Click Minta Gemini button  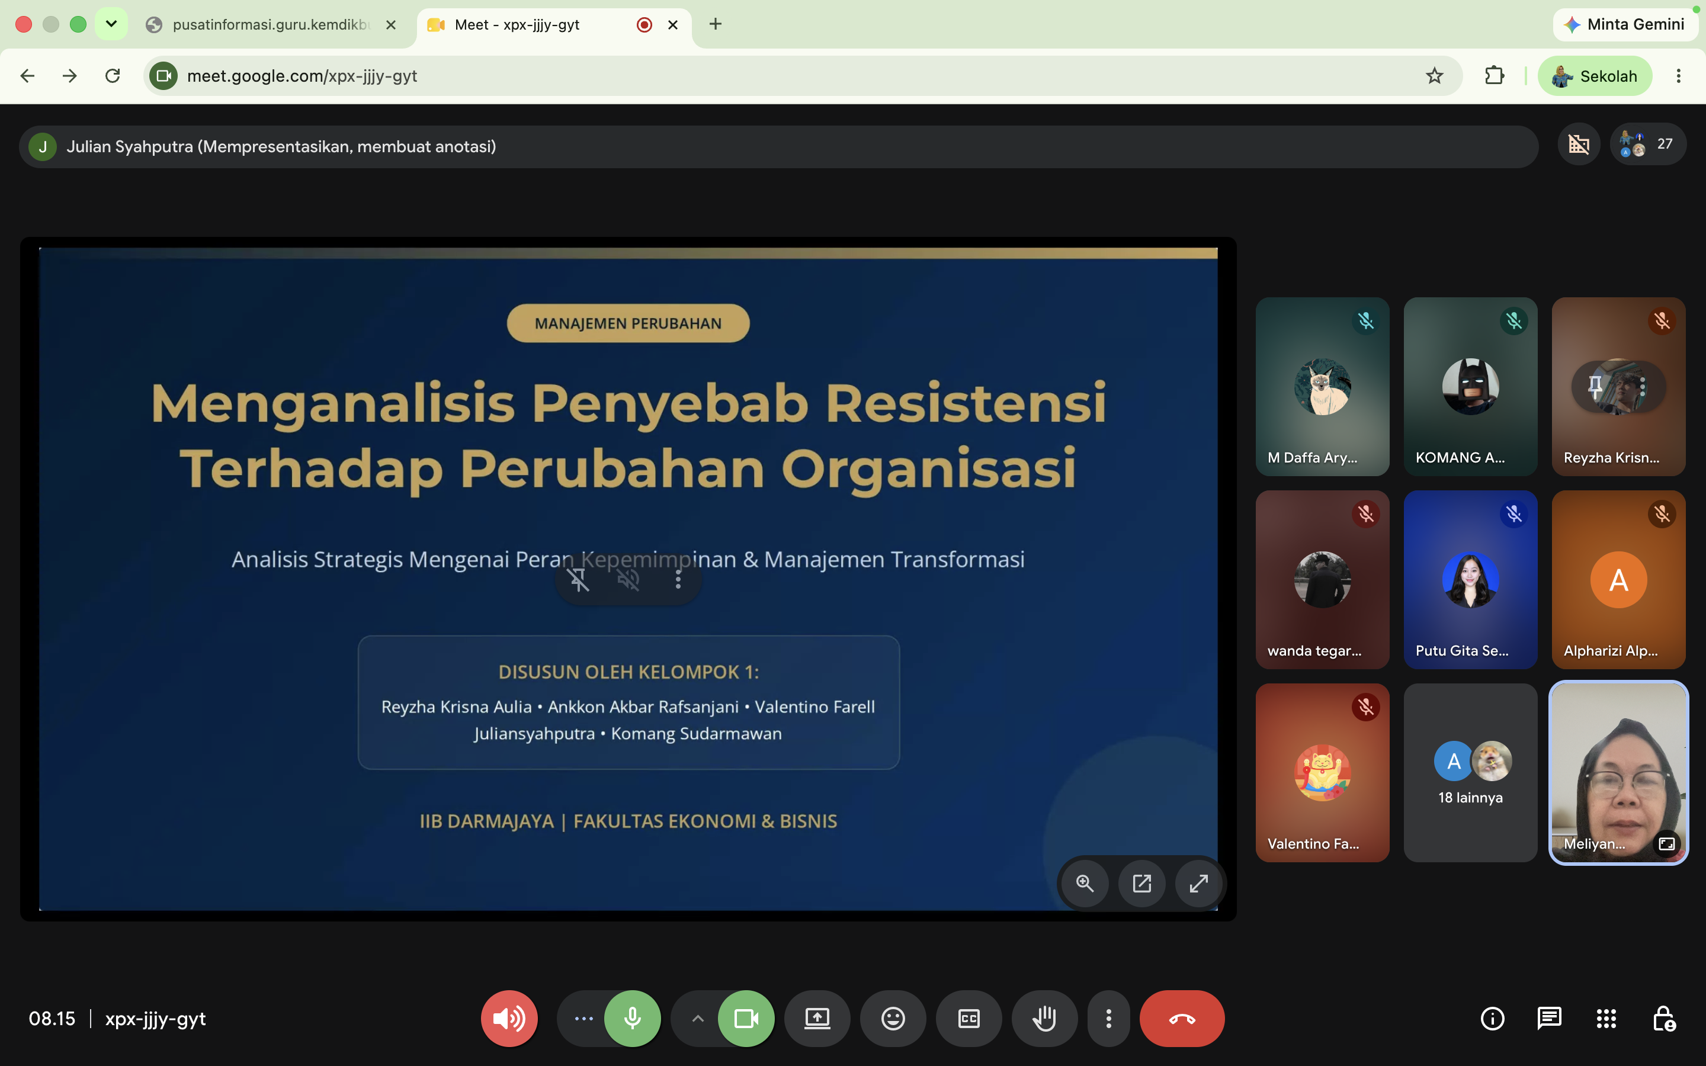pyautogui.click(x=1624, y=25)
